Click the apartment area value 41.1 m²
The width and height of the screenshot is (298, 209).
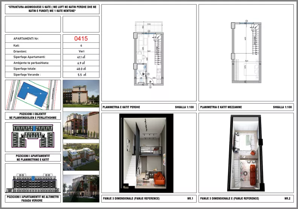click(x=81, y=57)
